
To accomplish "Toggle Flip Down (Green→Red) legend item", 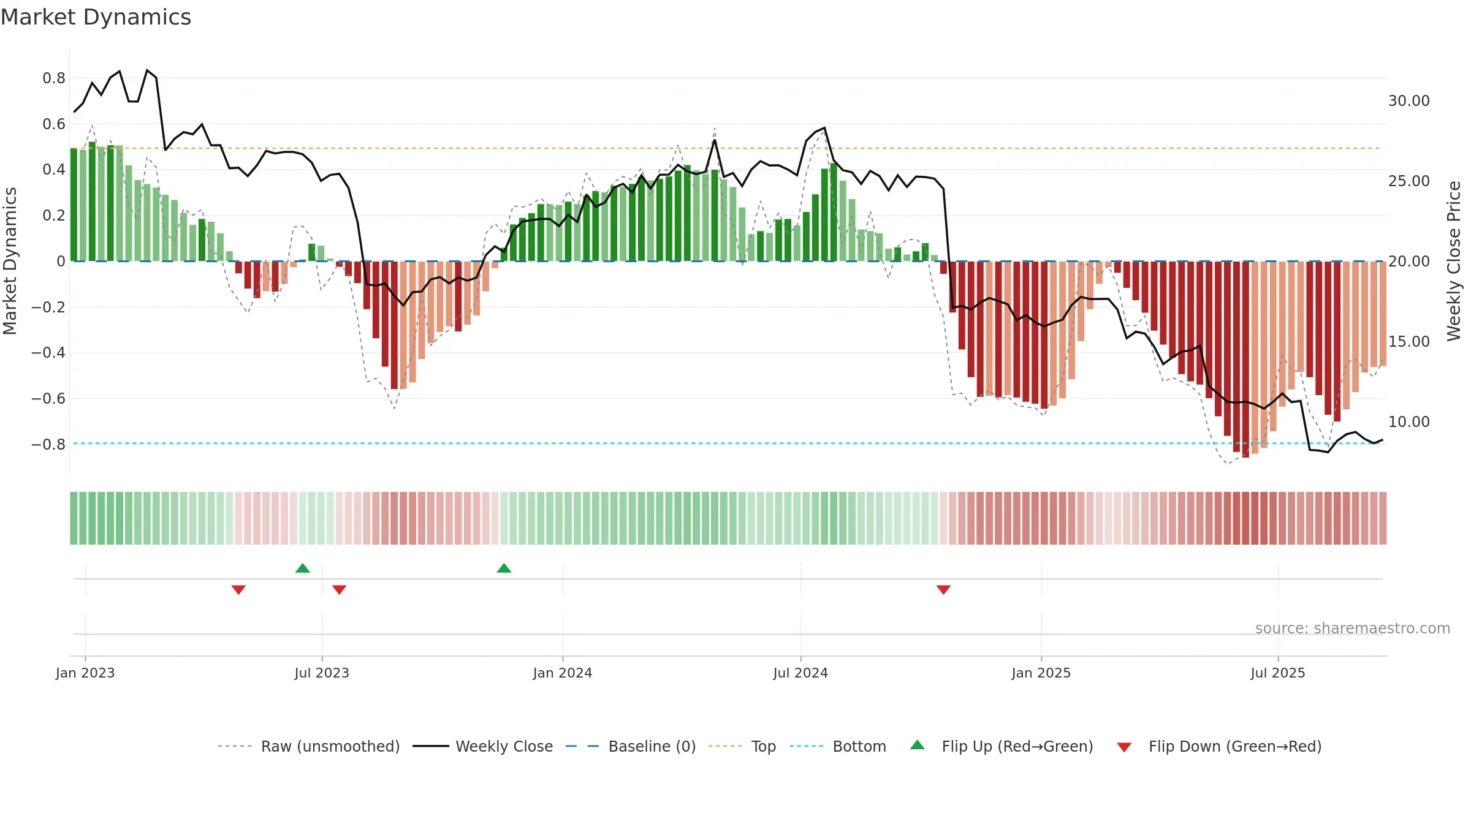I will (1218, 746).
